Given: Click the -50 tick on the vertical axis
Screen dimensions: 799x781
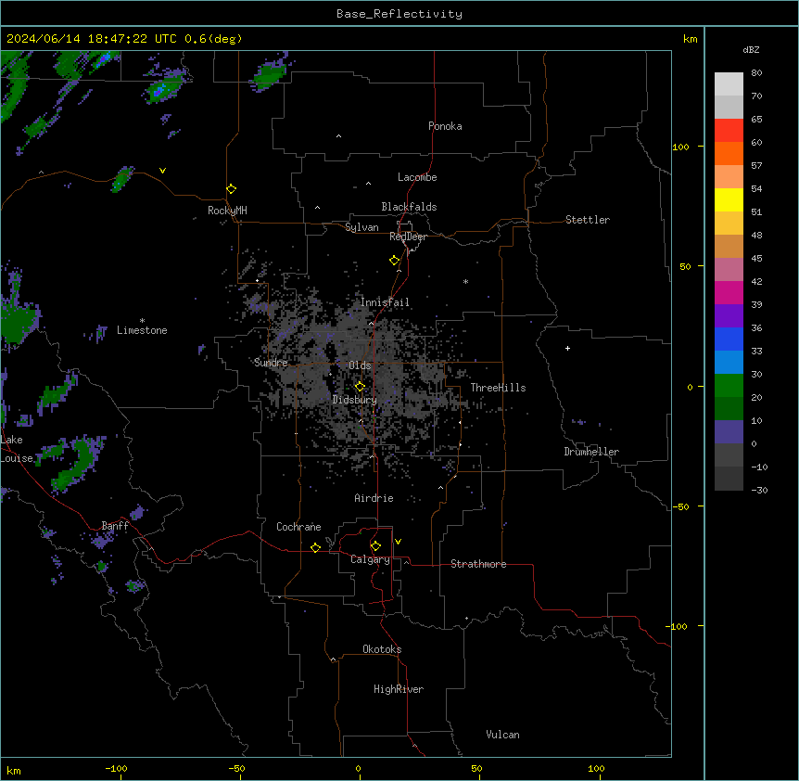Looking at the screenshot, I should (680, 506).
